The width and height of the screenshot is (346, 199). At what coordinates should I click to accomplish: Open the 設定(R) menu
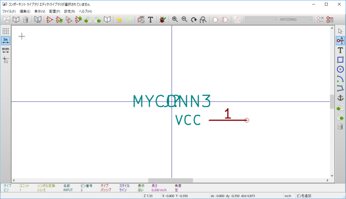tap(70, 12)
